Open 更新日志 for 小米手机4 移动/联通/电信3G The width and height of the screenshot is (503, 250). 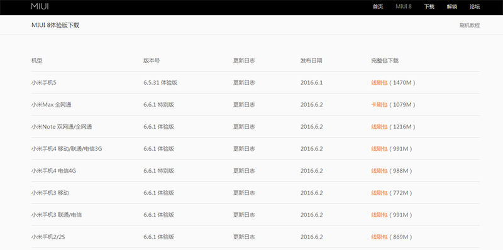(244, 149)
